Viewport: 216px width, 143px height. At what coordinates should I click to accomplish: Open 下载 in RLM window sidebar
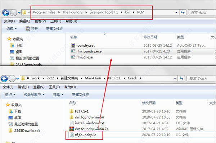pyautogui.click(x=19, y=45)
